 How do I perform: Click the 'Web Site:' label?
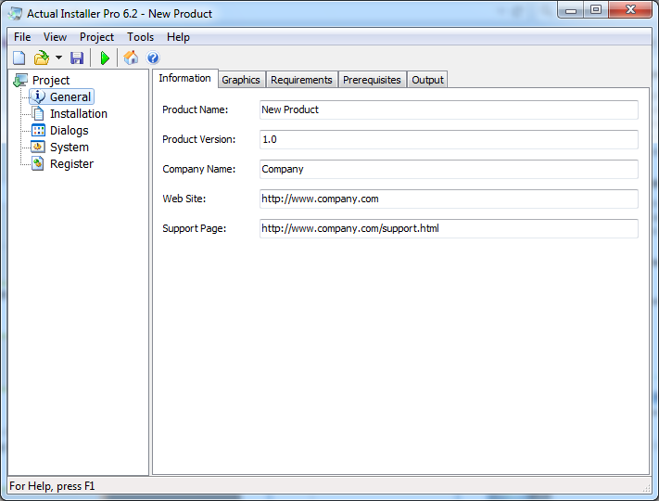click(184, 199)
